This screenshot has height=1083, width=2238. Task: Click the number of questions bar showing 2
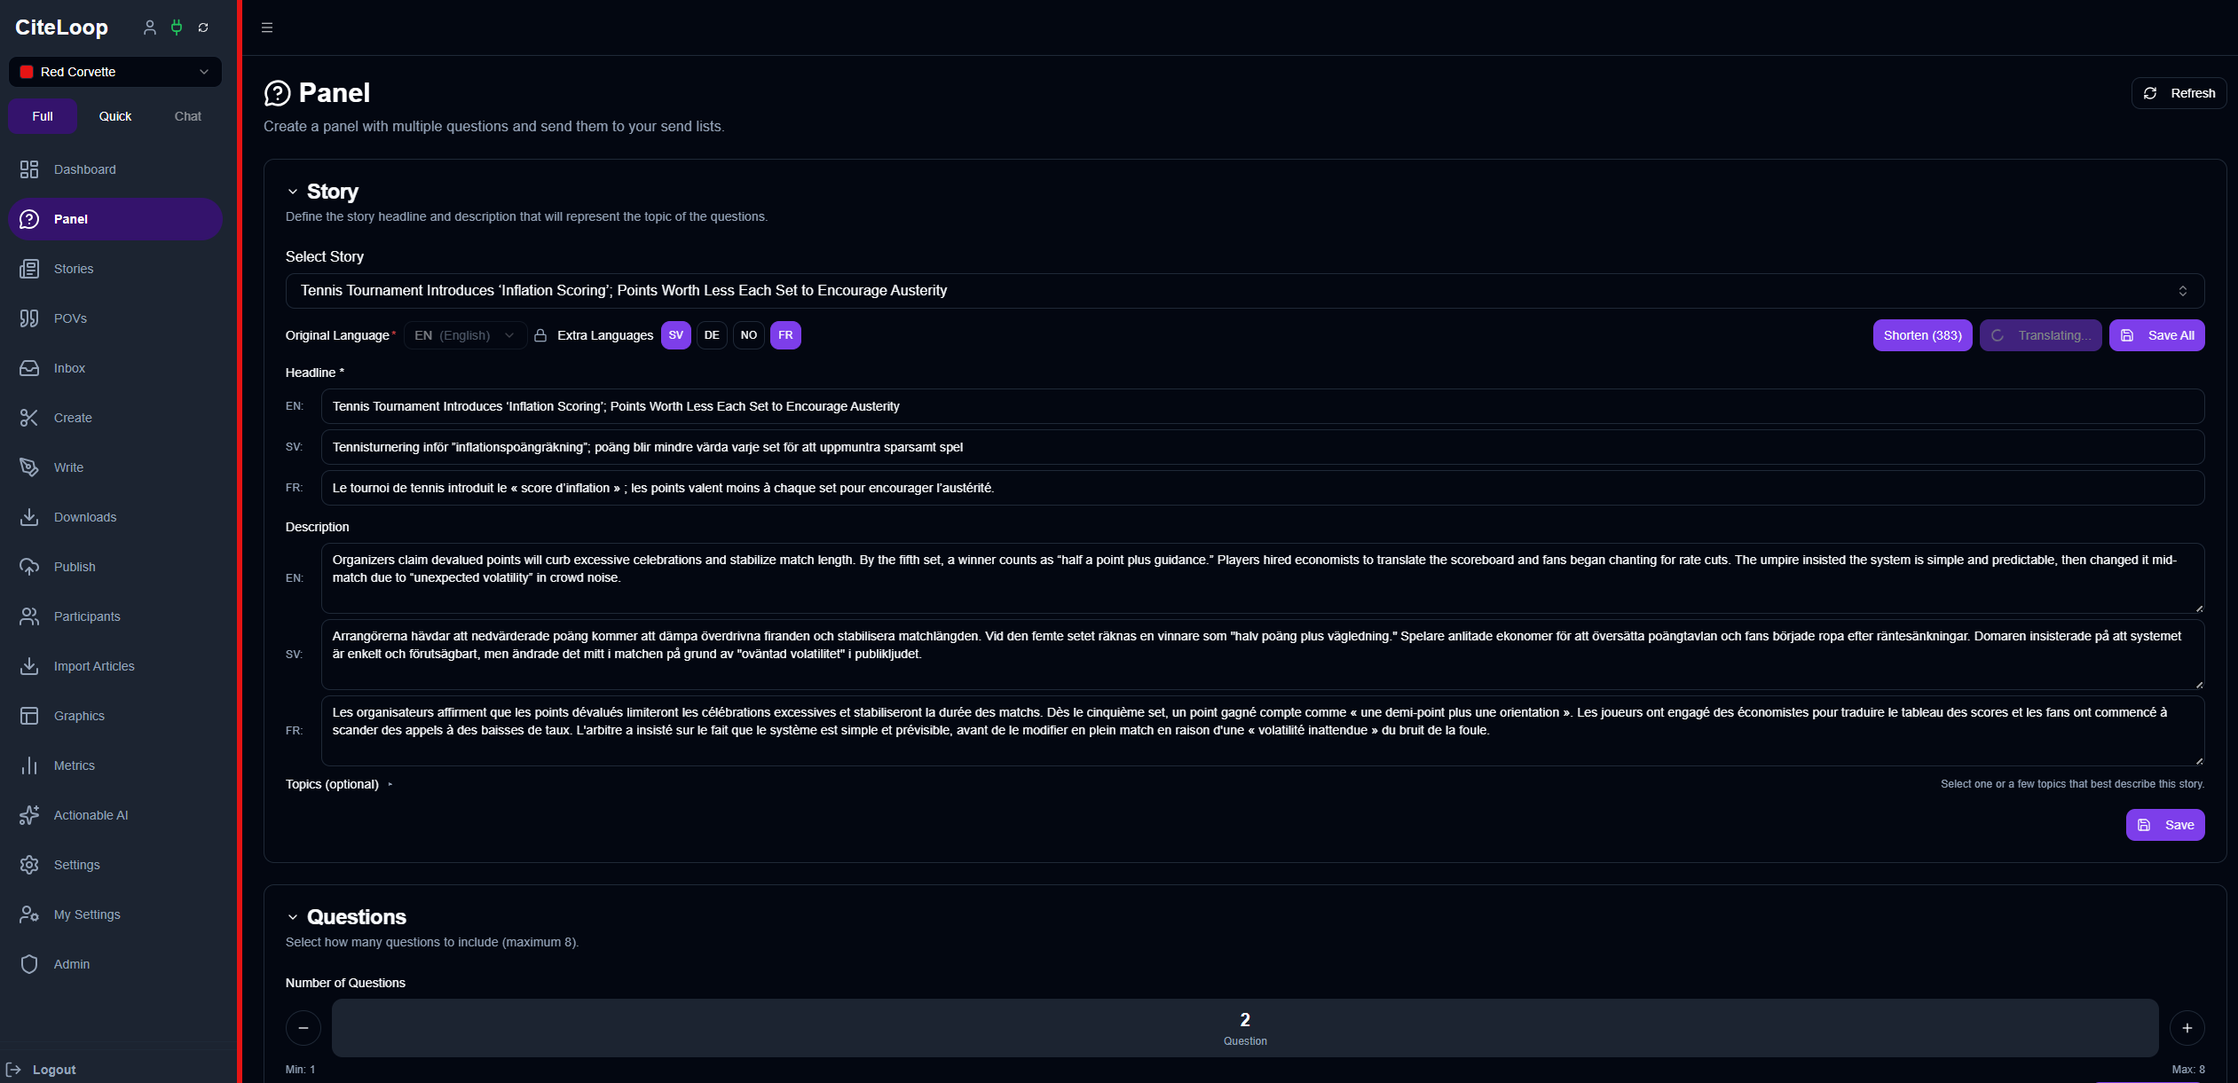(x=1245, y=1028)
